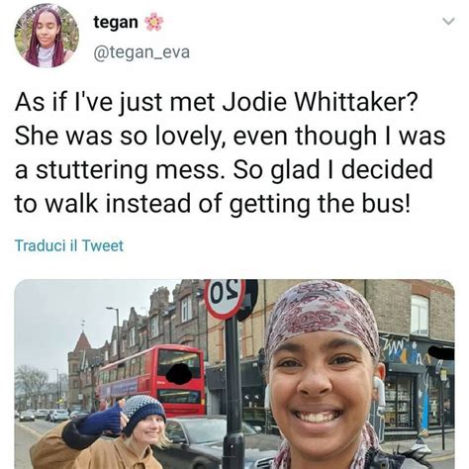
Task: Click Traduci il Tweet to translate
Action: [x=69, y=246]
